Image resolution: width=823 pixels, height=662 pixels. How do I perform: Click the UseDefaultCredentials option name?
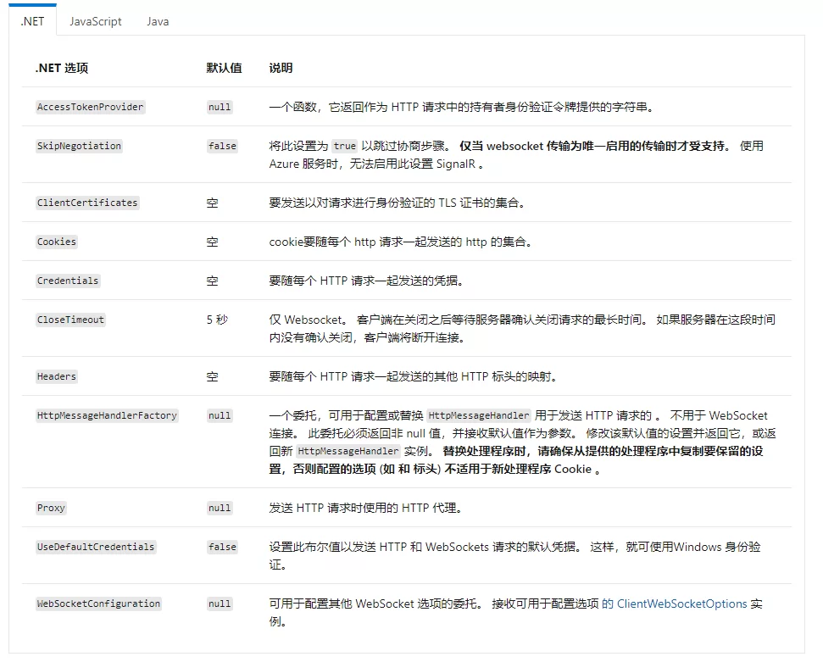tap(96, 547)
